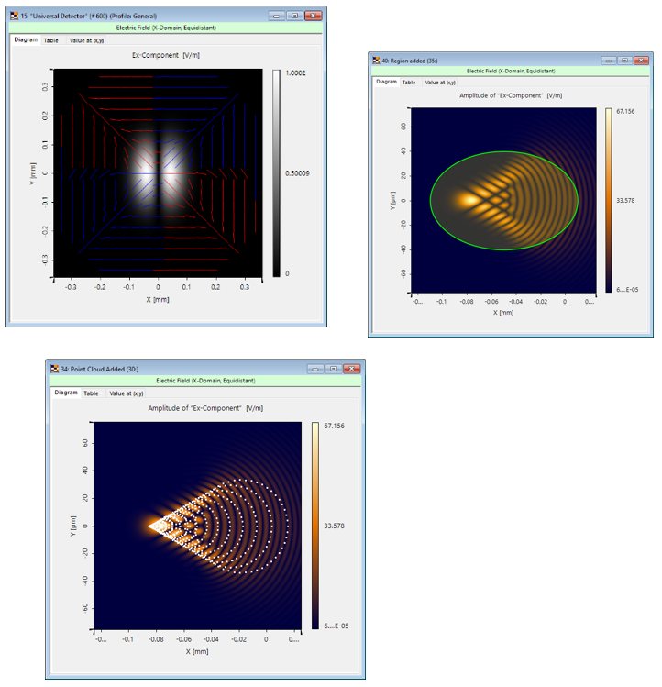The height and width of the screenshot is (687, 662).
Task: Click the Region added window title icon
Action: coord(374,61)
